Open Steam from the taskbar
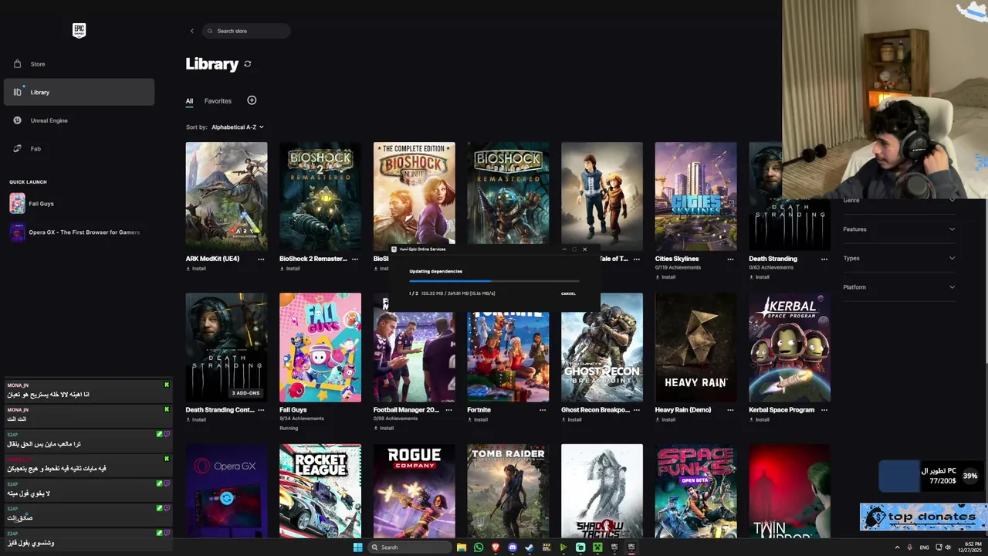The width and height of the screenshot is (988, 556). tap(530, 548)
